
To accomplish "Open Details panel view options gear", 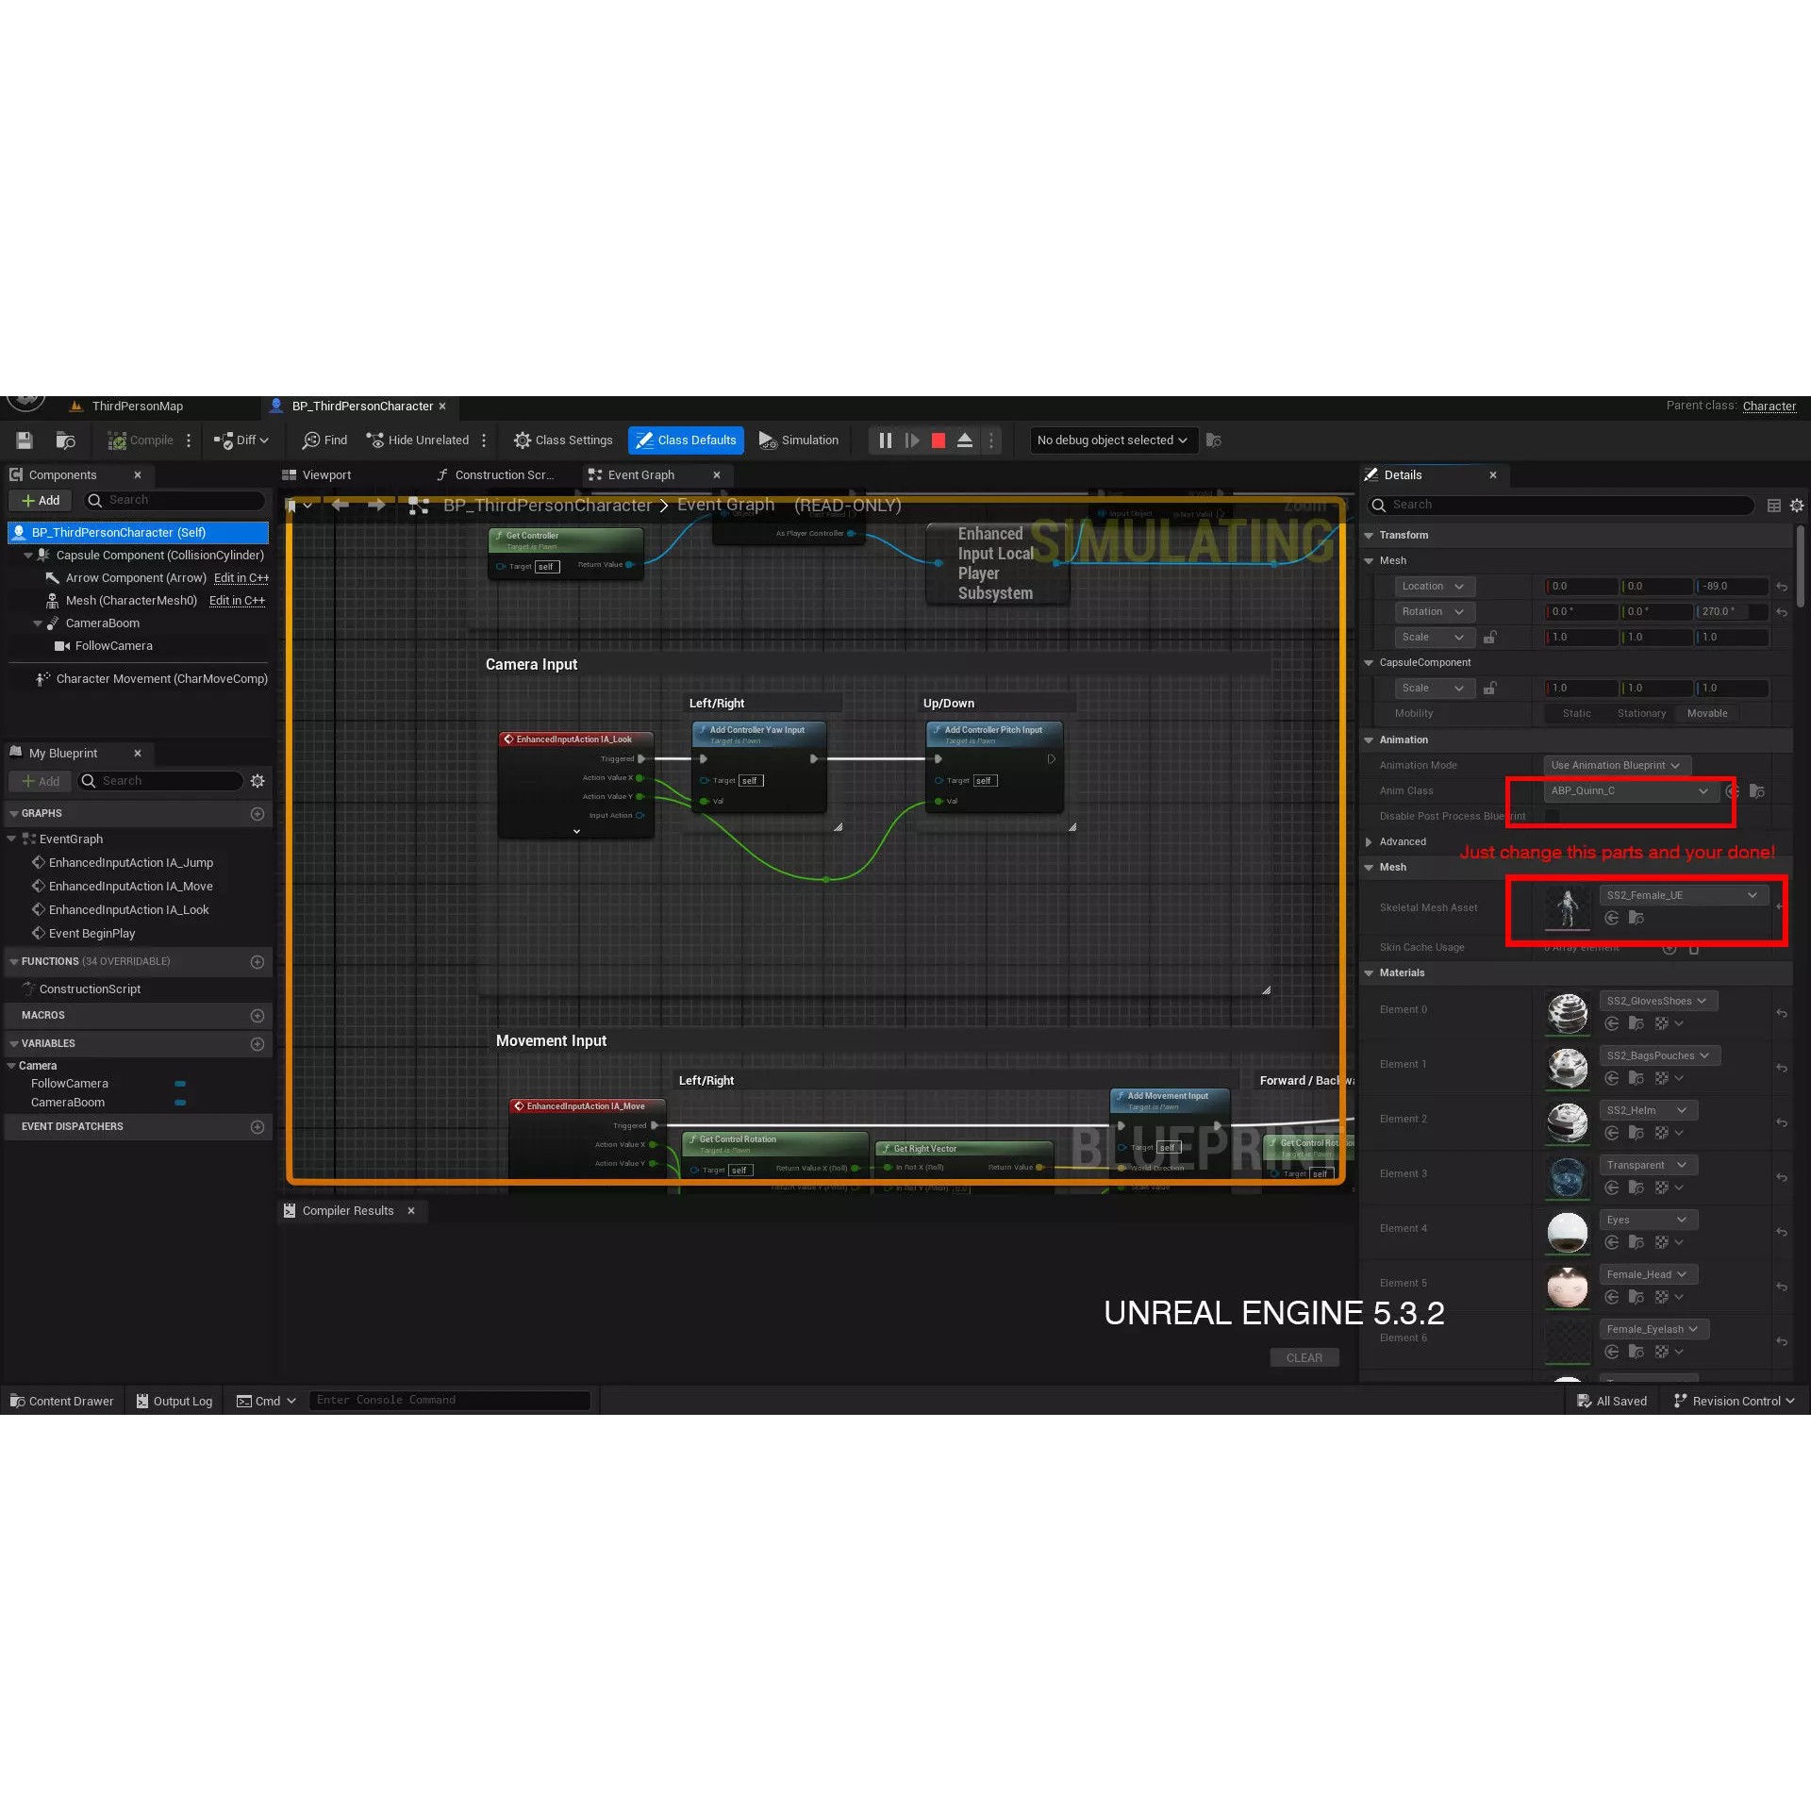I will (x=1797, y=506).
